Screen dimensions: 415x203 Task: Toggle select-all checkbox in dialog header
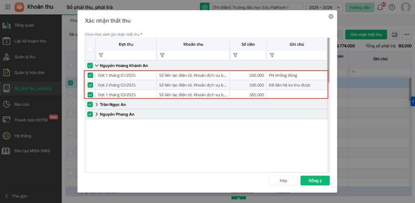click(90, 49)
